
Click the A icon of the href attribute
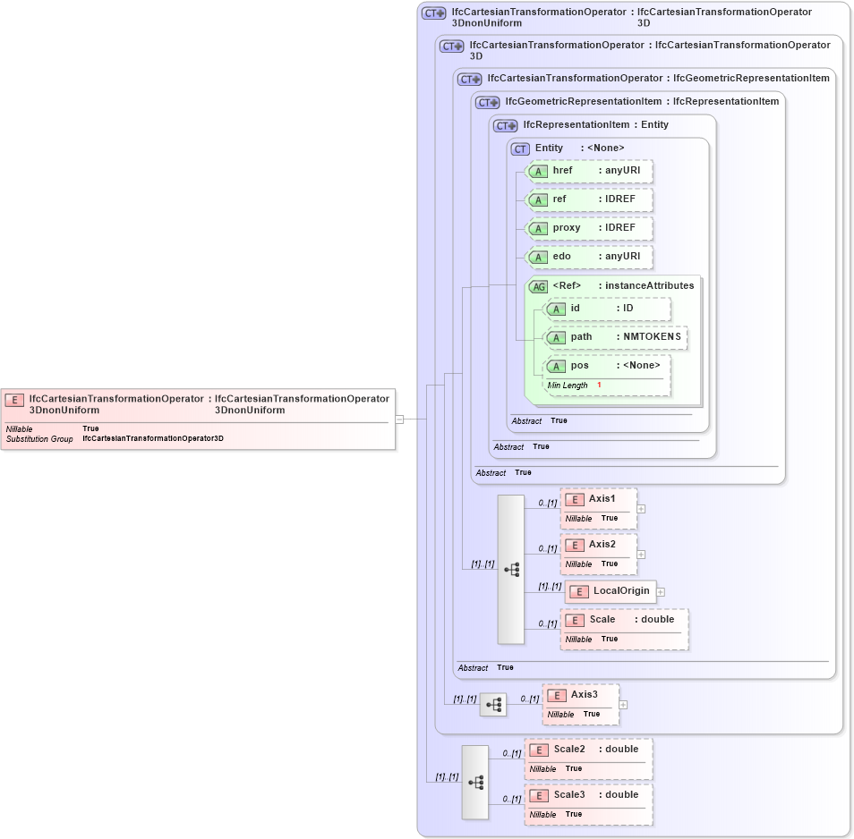(538, 171)
